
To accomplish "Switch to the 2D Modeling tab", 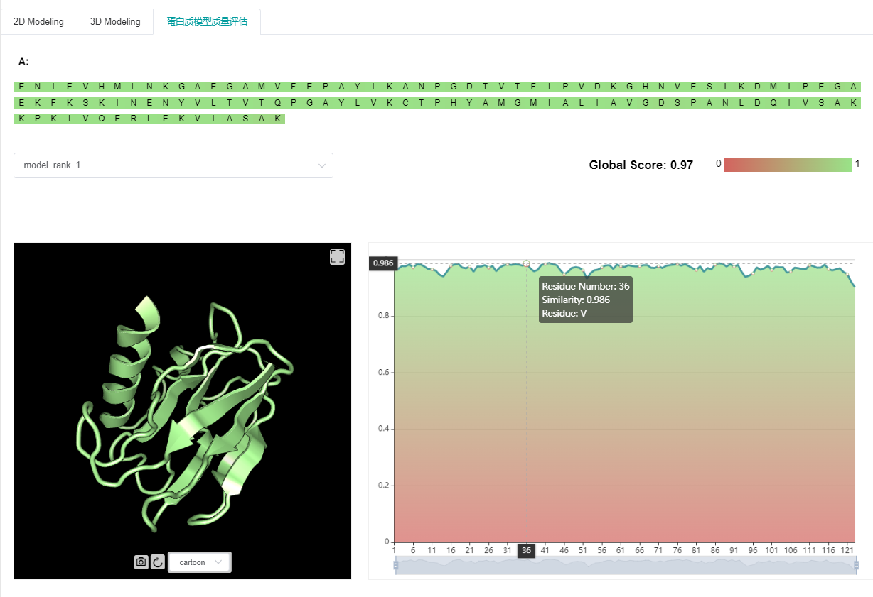I will click(x=38, y=22).
